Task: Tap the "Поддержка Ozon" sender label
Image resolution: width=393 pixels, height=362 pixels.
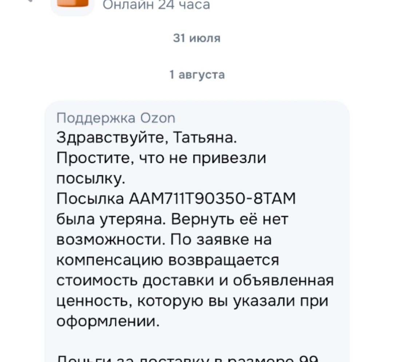Action: tap(116, 118)
